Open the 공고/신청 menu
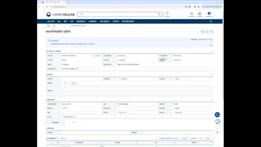The image size is (261, 147). point(51,21)
